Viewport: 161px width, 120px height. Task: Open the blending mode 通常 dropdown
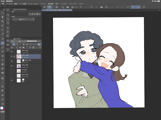tap(21, 41)
